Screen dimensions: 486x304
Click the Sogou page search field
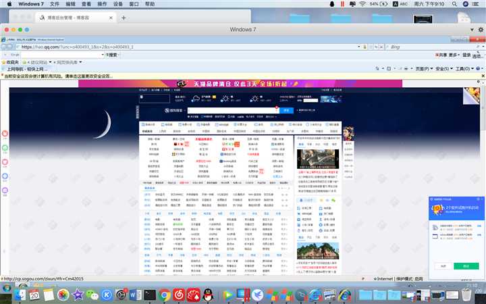[x=232, y=110]
